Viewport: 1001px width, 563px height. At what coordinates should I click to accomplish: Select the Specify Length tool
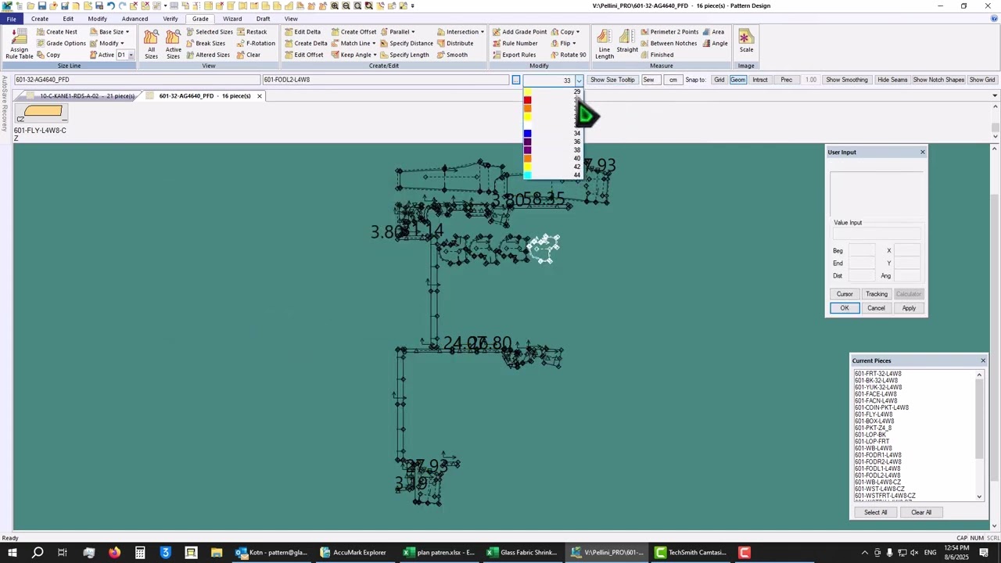click(404, 55)
